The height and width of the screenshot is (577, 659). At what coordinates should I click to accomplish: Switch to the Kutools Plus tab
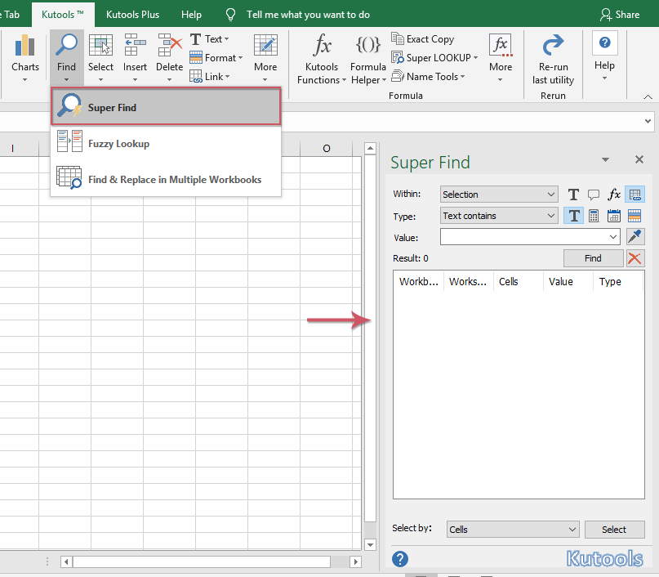point(132,14)
